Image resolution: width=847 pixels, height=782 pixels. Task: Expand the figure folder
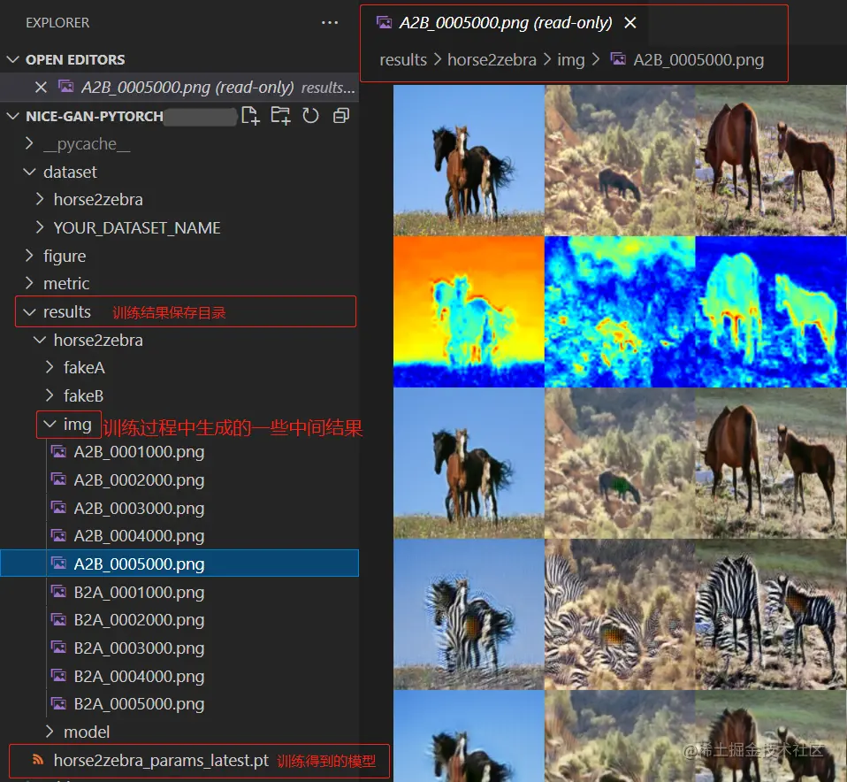coord(29,256)
